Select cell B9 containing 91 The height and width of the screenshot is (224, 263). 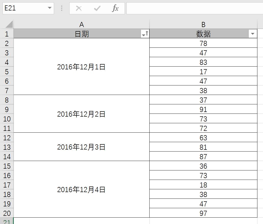tap(203, 109)
